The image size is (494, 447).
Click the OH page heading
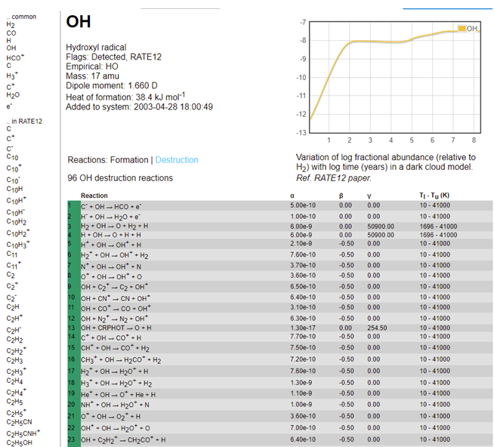79,22
